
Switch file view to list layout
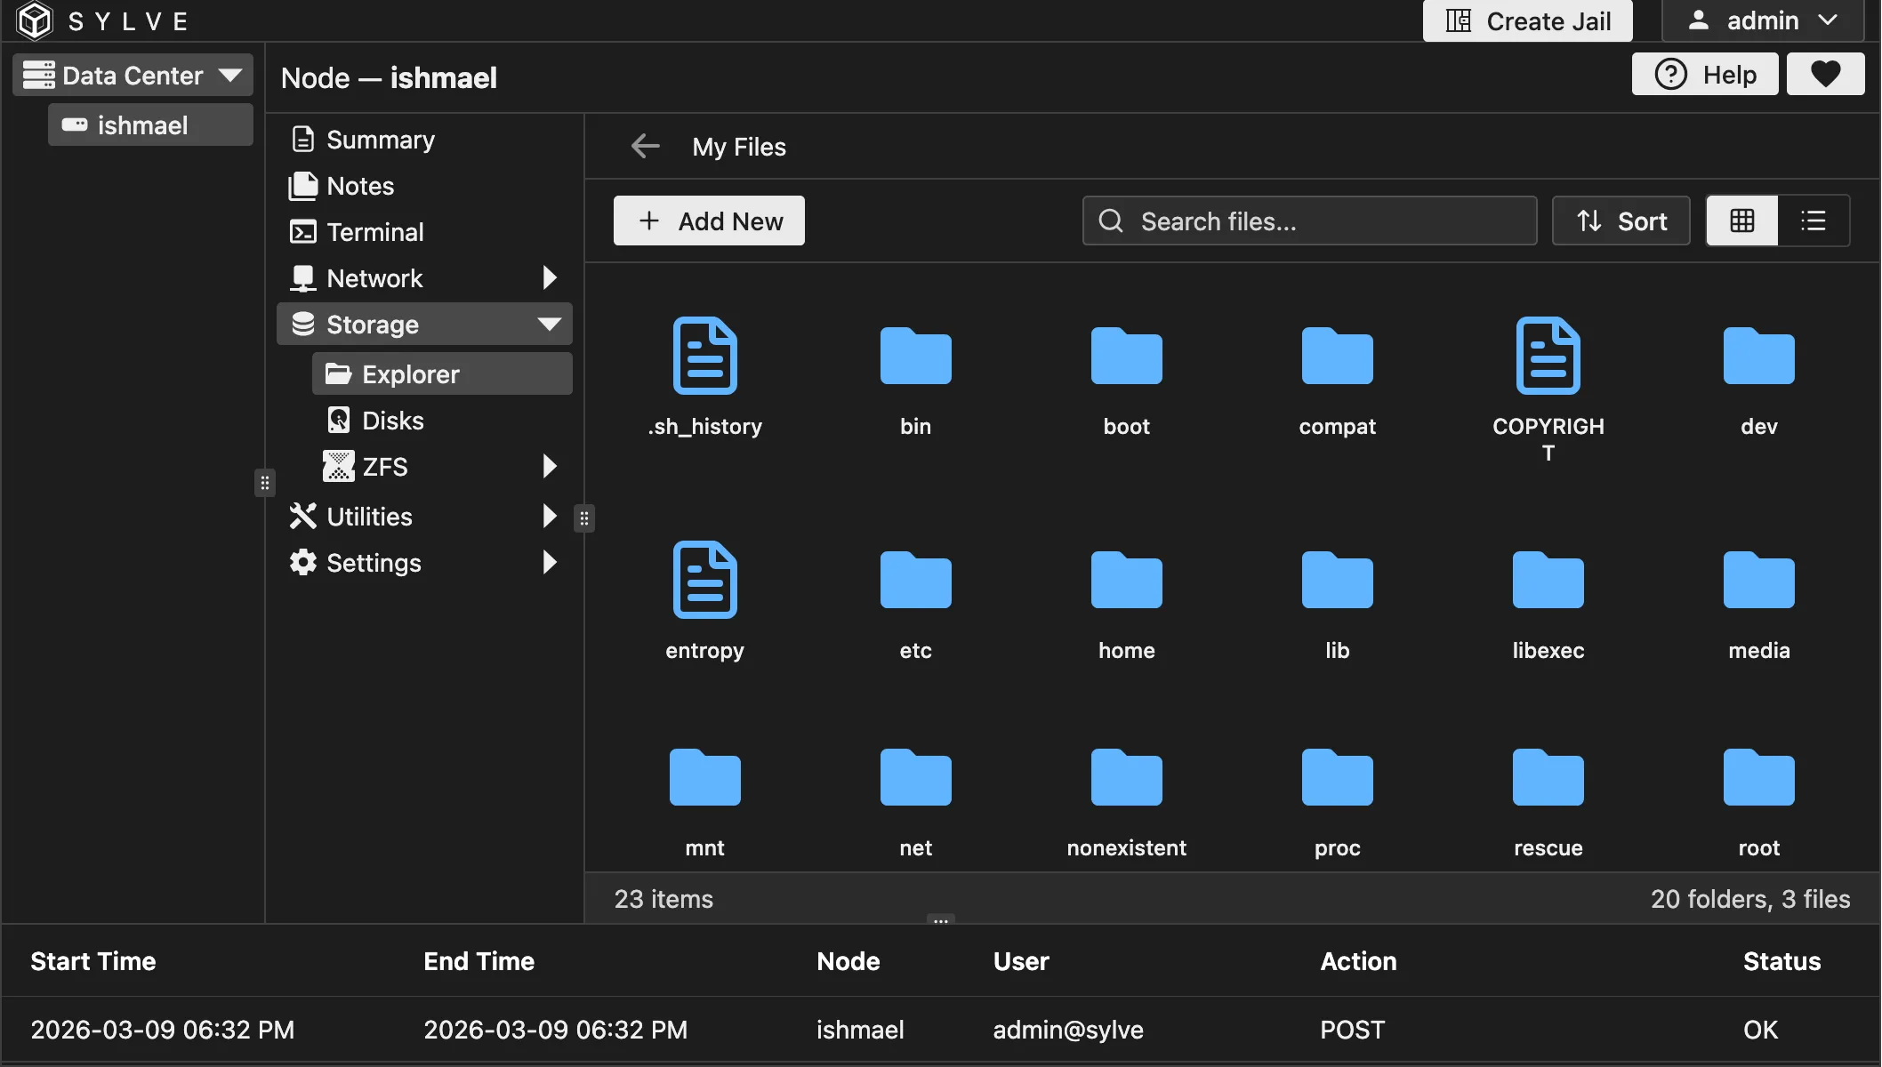tap(1814, 221)
